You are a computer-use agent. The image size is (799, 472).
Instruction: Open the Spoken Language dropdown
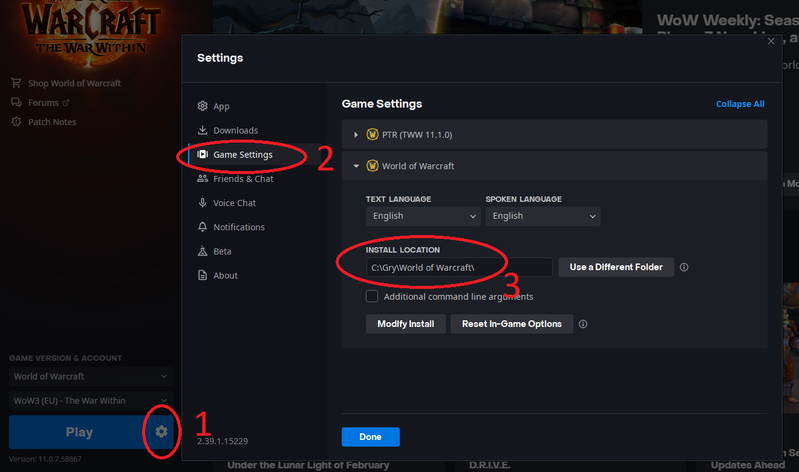tap(543, 216)
